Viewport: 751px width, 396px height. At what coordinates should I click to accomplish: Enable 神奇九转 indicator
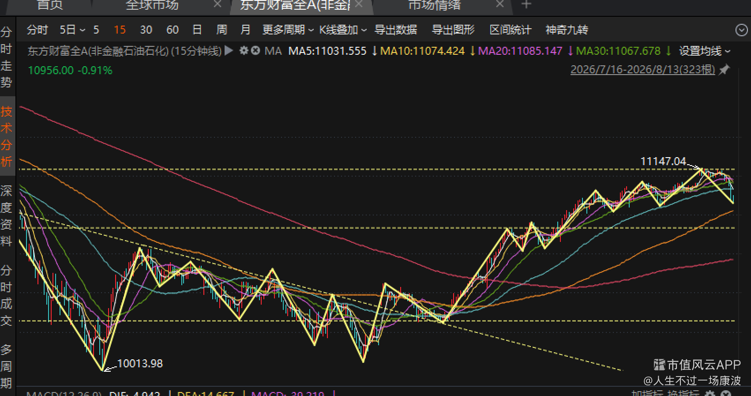point(567,30)
